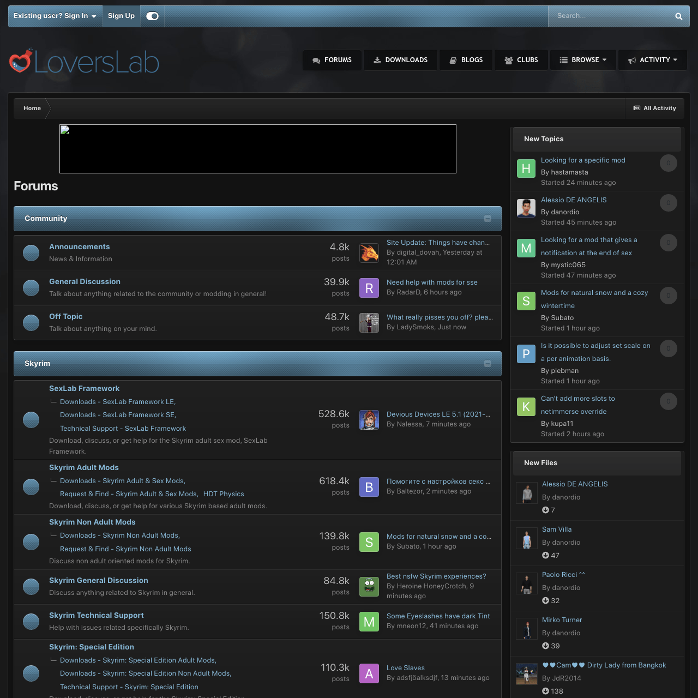698x698 pixels.
Task: Open the All Activity link
Action: click(x=655, y=109)
